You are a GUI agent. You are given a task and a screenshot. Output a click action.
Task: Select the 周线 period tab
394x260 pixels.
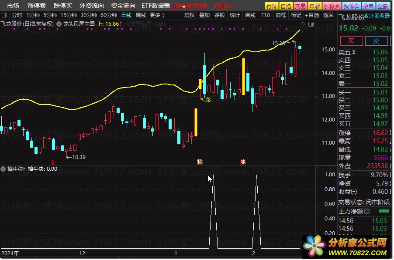pyautogui.click(x=141, y=15)
